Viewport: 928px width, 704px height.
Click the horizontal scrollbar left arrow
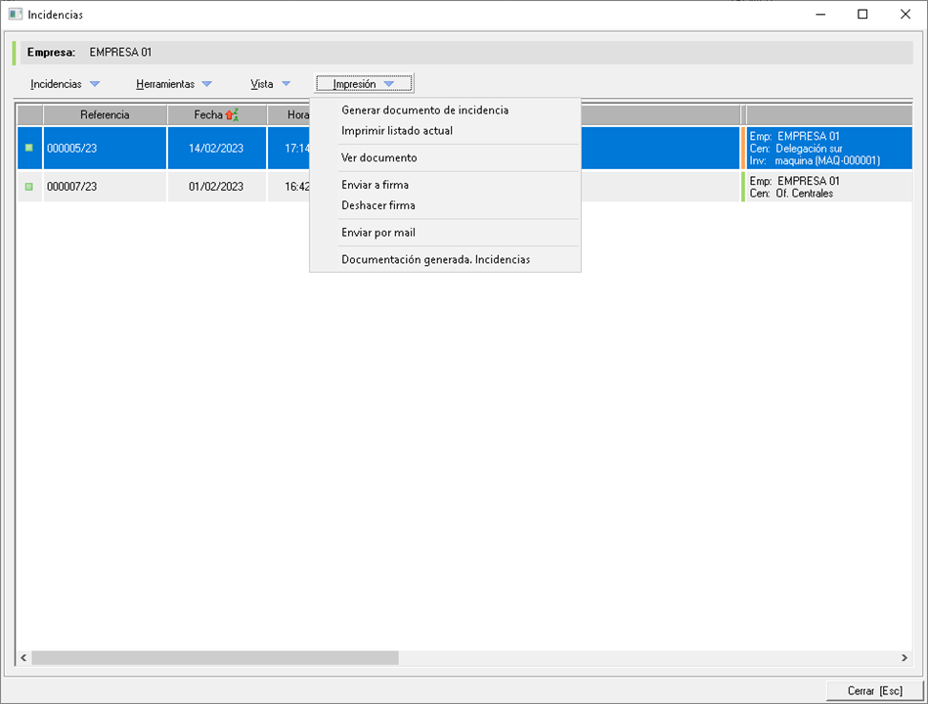[23, 658]
